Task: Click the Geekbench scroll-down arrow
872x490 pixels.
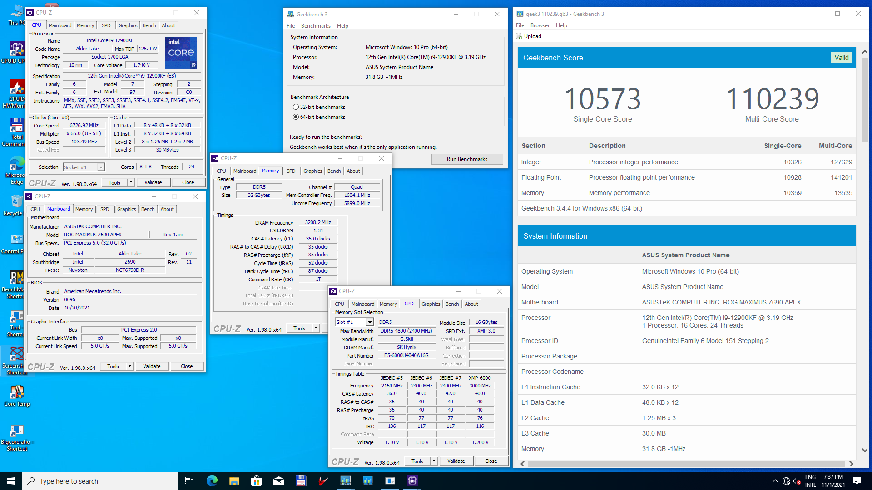Action: tap(865, 451)
